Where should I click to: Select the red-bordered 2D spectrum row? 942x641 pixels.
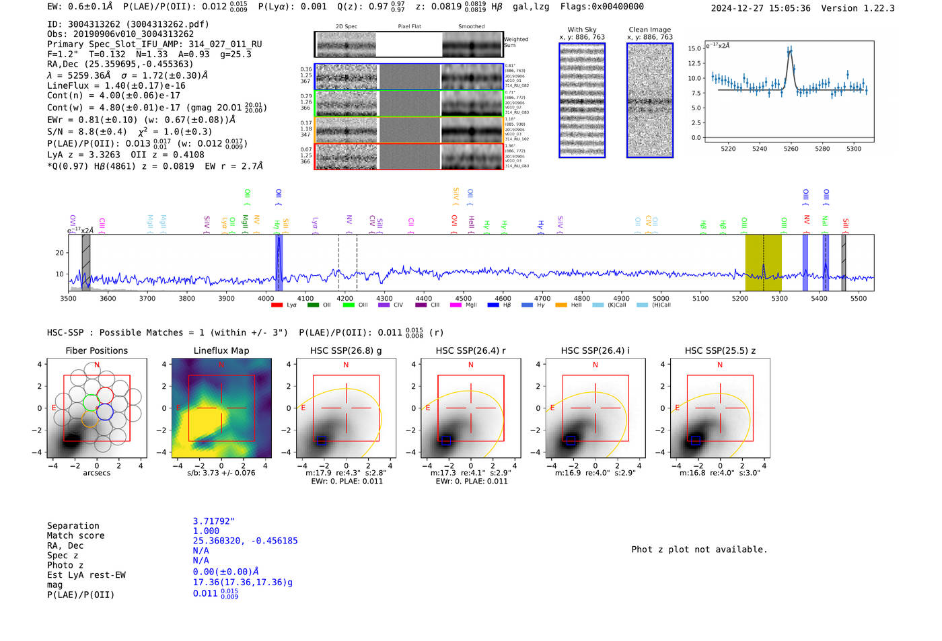pos(409,156)
